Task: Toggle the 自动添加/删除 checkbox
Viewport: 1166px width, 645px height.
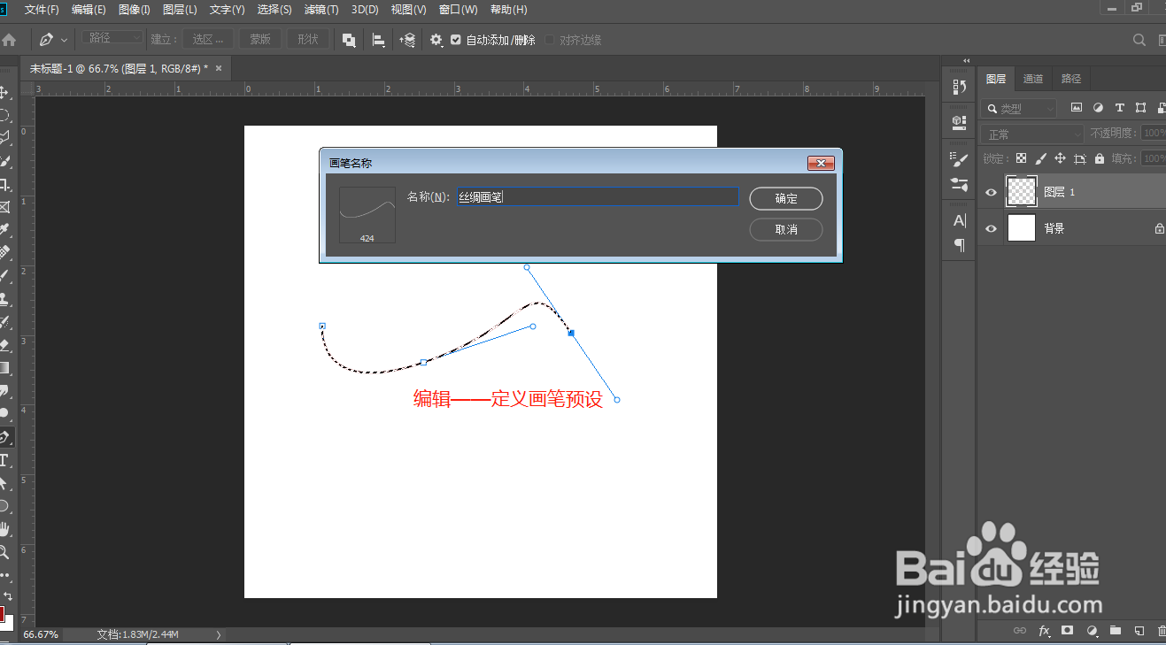Action: pyautogui.click(x=456, y=40)
